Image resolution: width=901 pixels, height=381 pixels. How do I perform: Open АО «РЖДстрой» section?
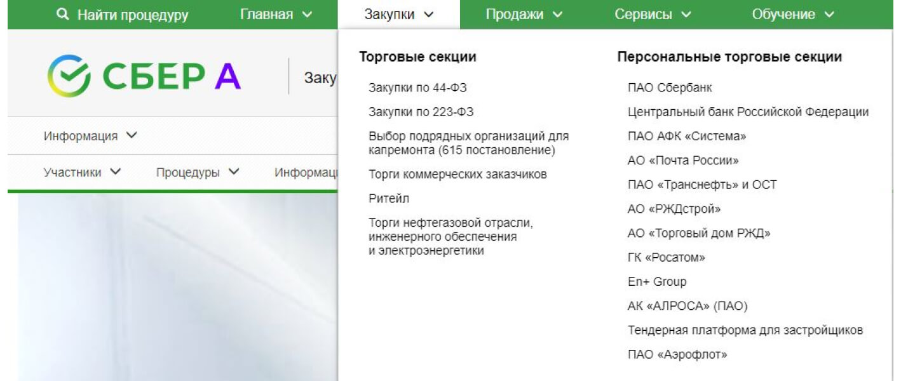click(674, 209)
